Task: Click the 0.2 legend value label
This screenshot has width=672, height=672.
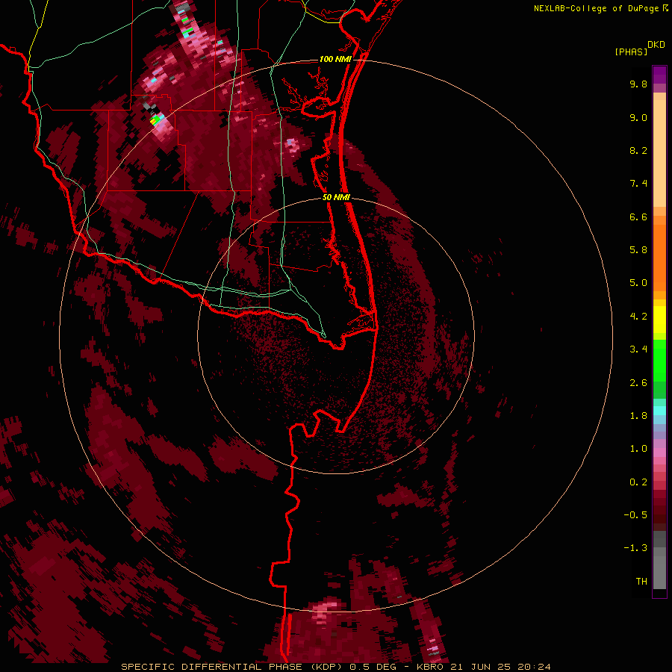Action: pyautogui.click(x=638, y=482)
